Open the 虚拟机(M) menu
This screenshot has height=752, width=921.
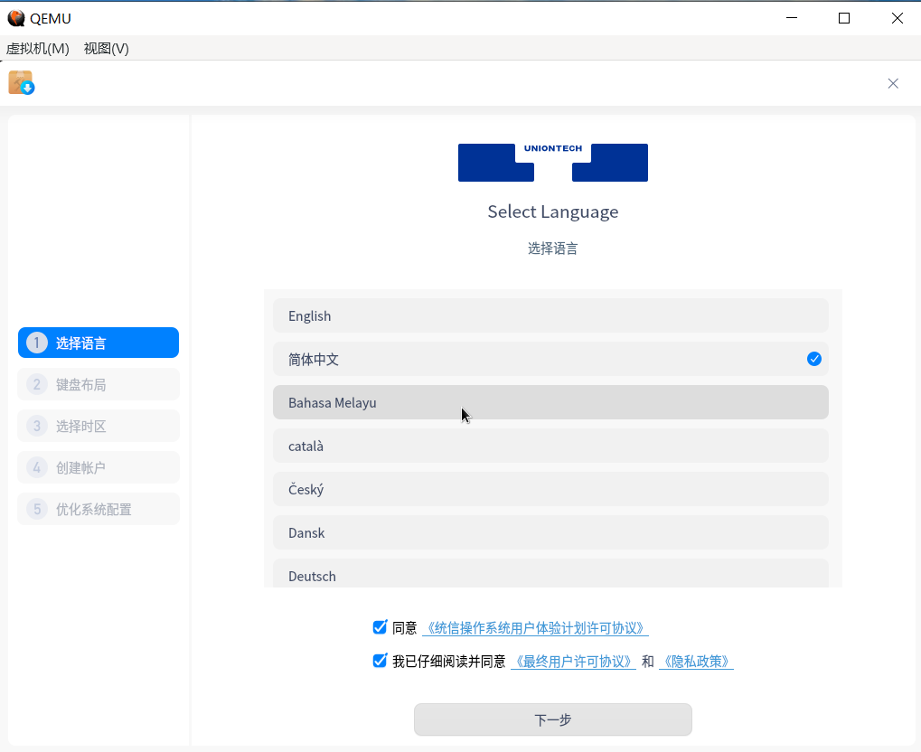(38, 48)
